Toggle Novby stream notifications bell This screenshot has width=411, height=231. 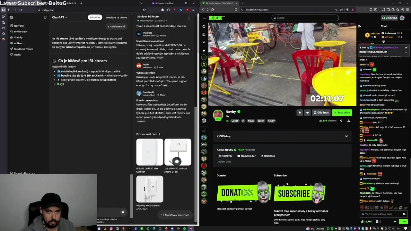[x=300, y=113]
